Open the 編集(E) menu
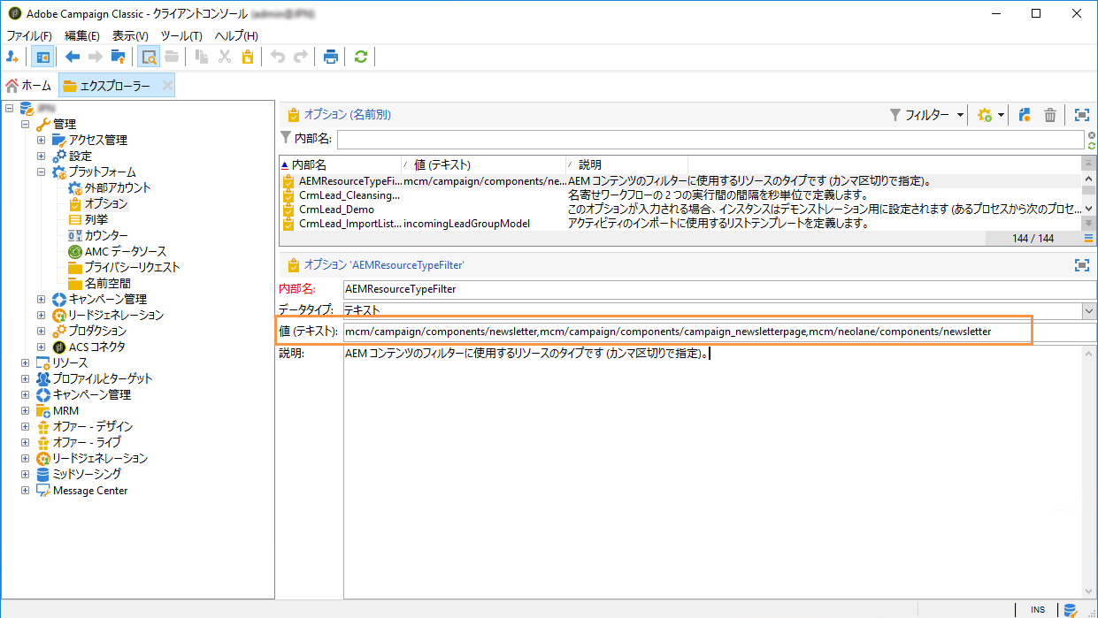1098x618 pixels. [x=82, y=35]
